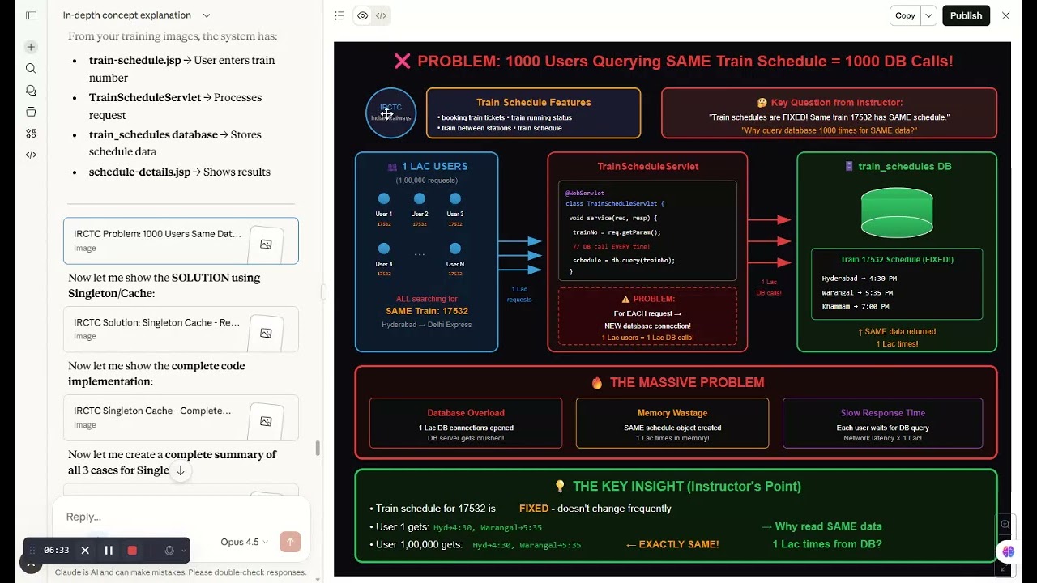Click the 'SAME Train: 17532' text

coord(427,311)
